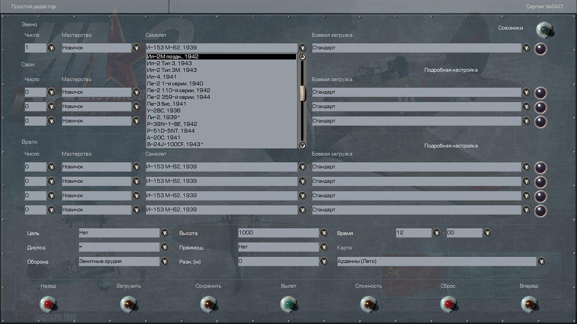Viewport: 577px width, 324px height.
Task: Open the Время minutes dropdown arrow
Action: pyautogui.click(x=487, y=233)
